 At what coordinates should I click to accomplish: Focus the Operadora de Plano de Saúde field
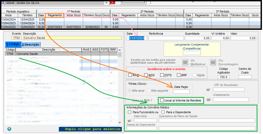[x=207, y=120]
